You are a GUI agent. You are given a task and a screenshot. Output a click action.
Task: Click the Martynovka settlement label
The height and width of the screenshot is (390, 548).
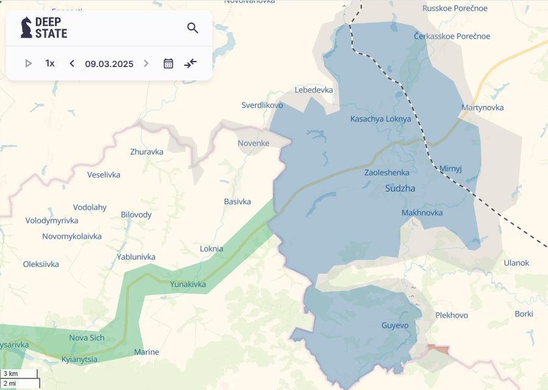click(482, 107)
